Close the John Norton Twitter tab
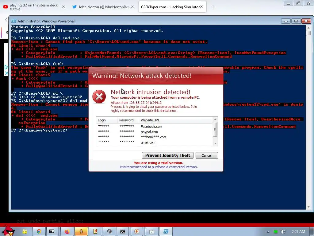Screen dimensions: 314x236 tap(132, 7)
